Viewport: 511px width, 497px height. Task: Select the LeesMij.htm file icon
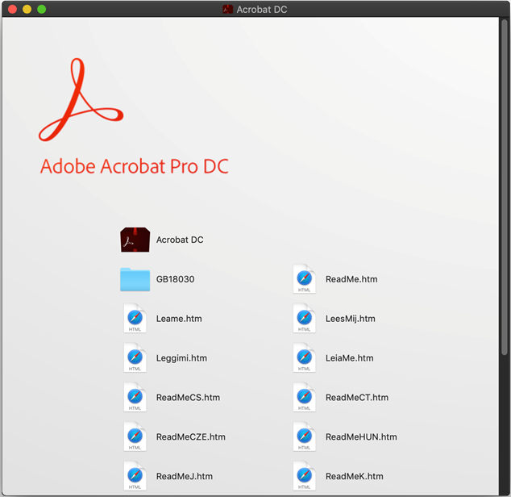click(305, 319)
